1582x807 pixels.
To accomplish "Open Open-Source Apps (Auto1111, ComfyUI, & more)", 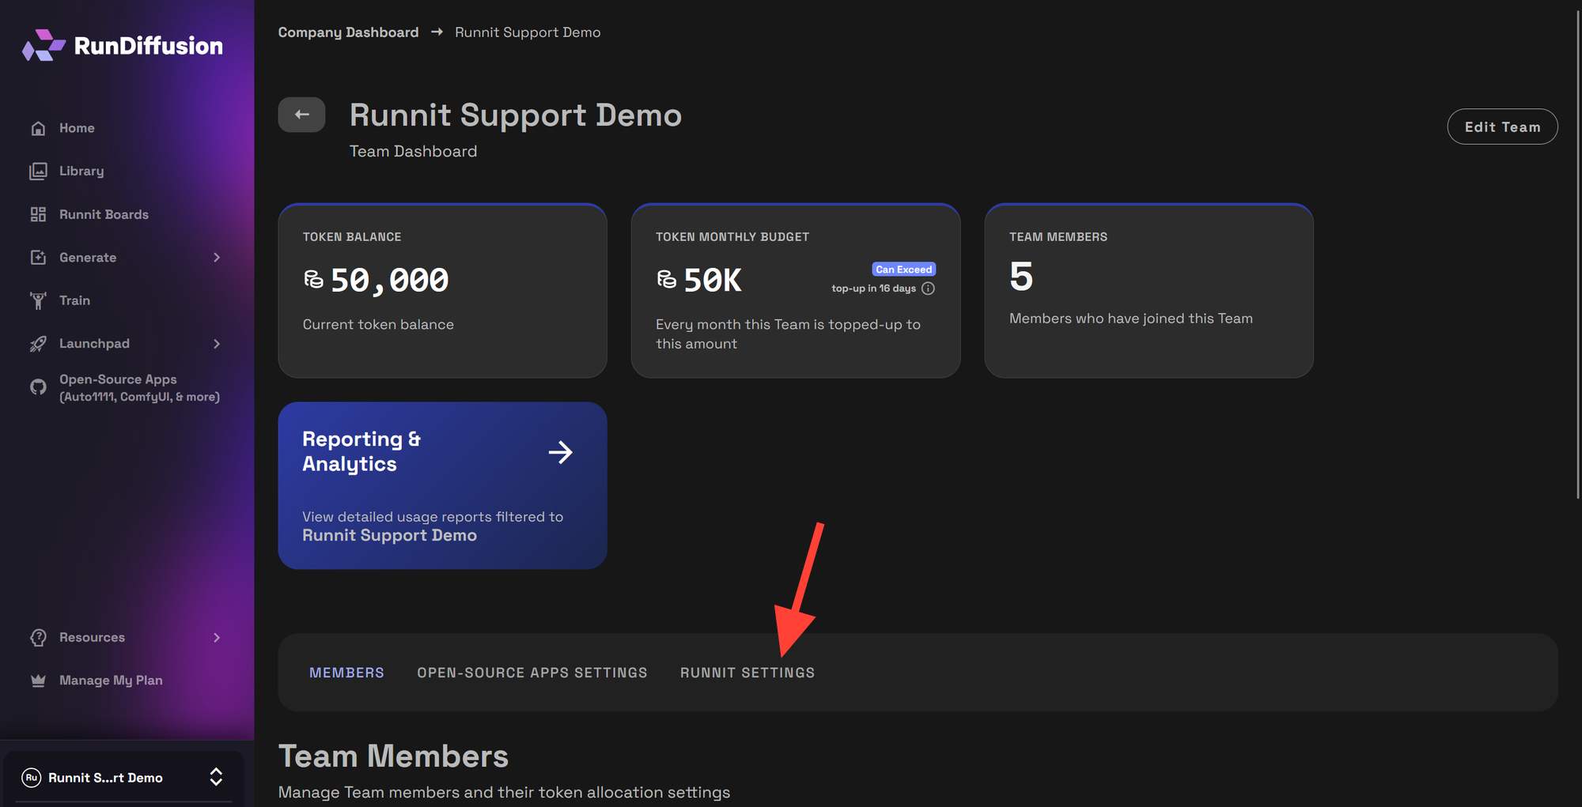I will pyautogui.click(x=139, y=387).
